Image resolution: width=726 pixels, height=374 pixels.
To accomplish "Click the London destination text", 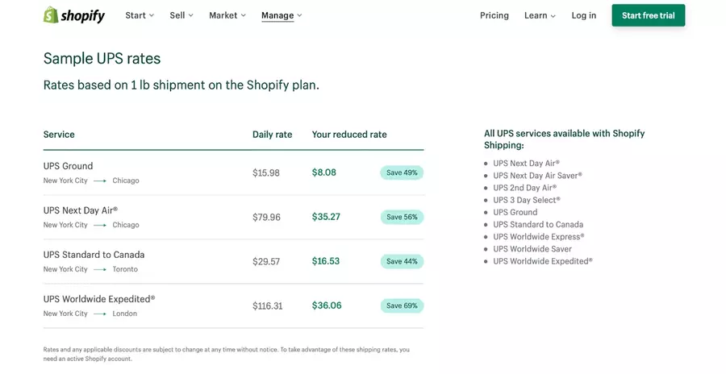I will tap(124, 314).
